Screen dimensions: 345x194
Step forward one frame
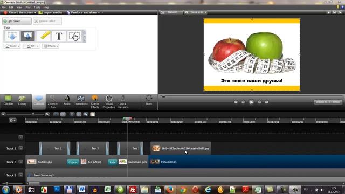[259, 102]
